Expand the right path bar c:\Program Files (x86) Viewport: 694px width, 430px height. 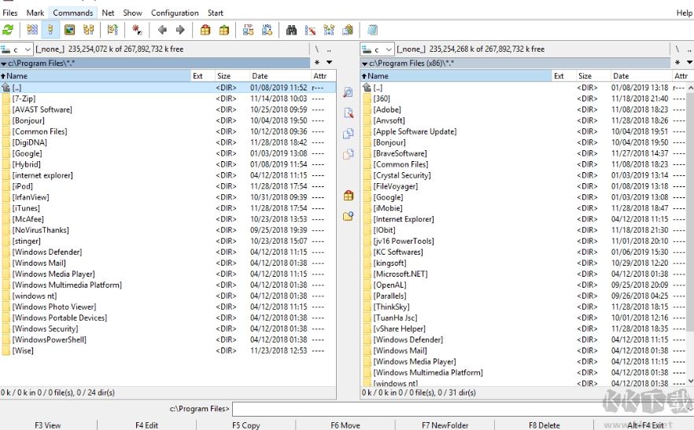pyautogui.click(x=515, y=63)
